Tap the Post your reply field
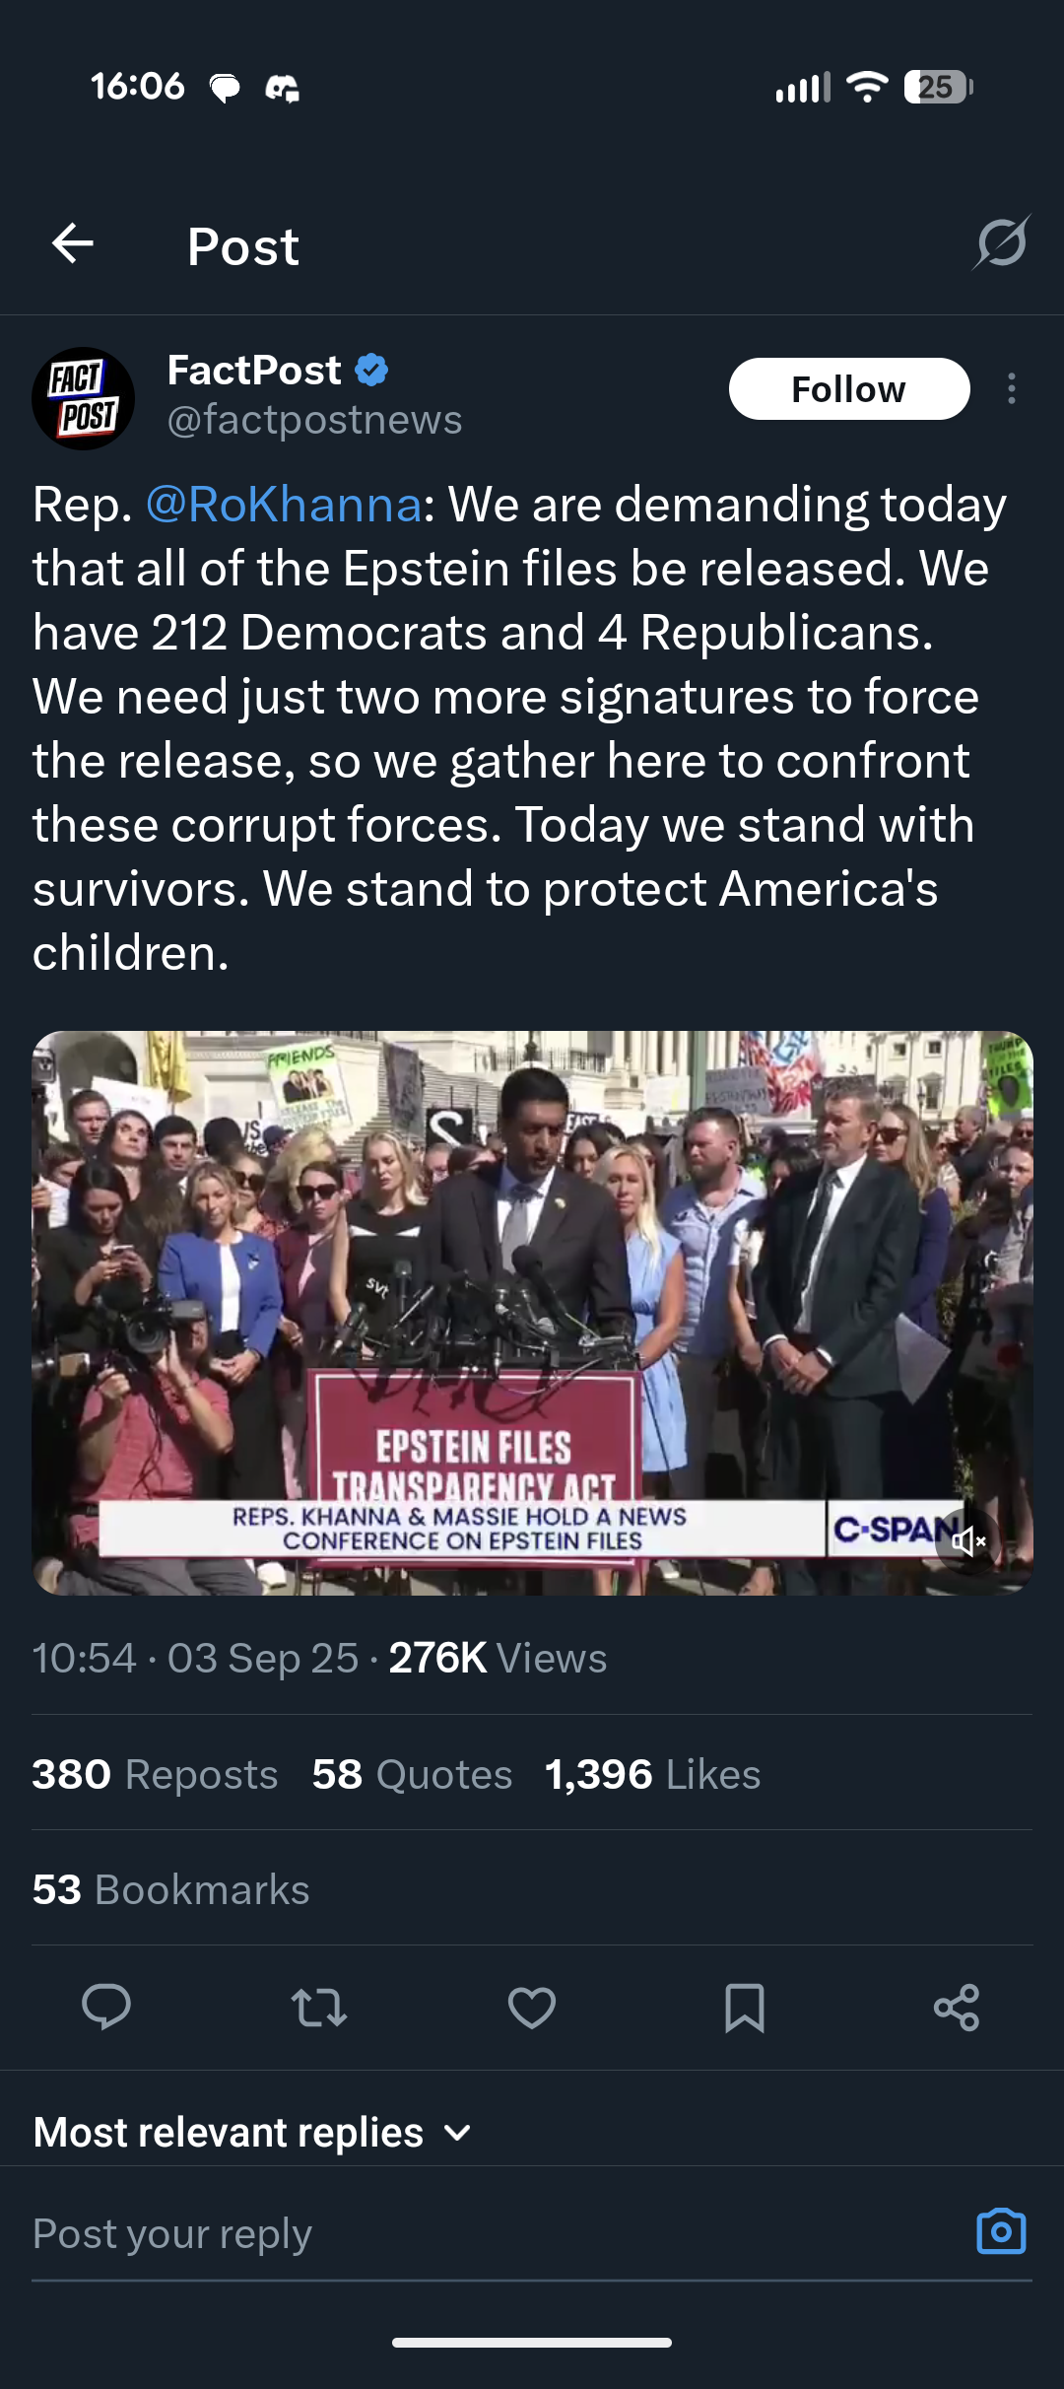This screenshot has height=2389, width=1064. point(493,2233)
